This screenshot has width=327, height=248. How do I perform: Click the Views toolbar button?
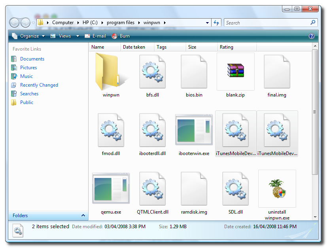coord(60,36)
